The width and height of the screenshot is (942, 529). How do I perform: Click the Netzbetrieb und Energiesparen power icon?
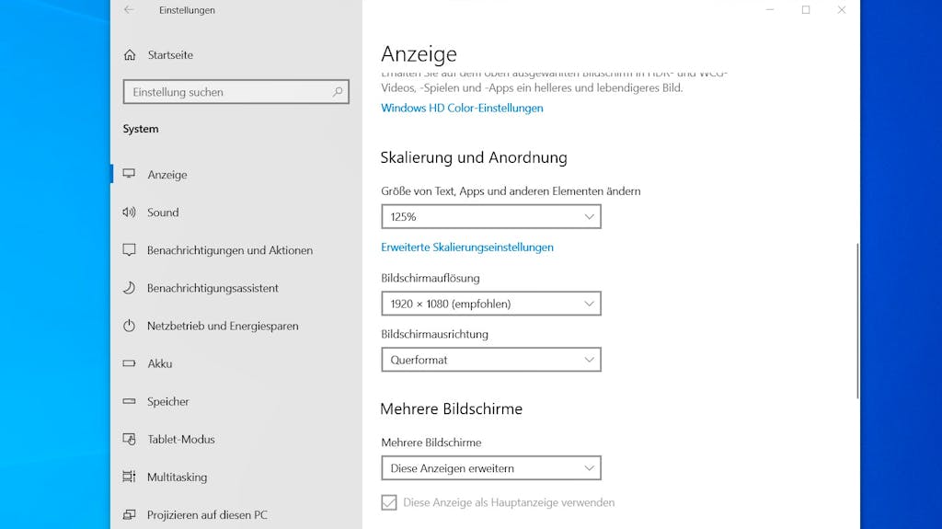[x=129, y=326]
